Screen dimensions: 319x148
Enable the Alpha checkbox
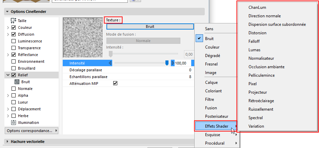pyautogui.click(x=14, y=95)
